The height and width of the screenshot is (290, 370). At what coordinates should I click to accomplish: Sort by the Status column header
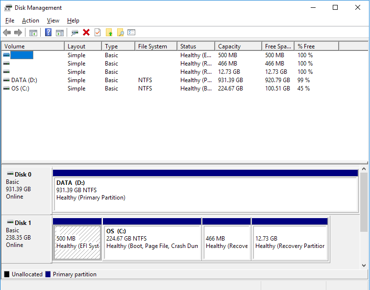point(196,46)
